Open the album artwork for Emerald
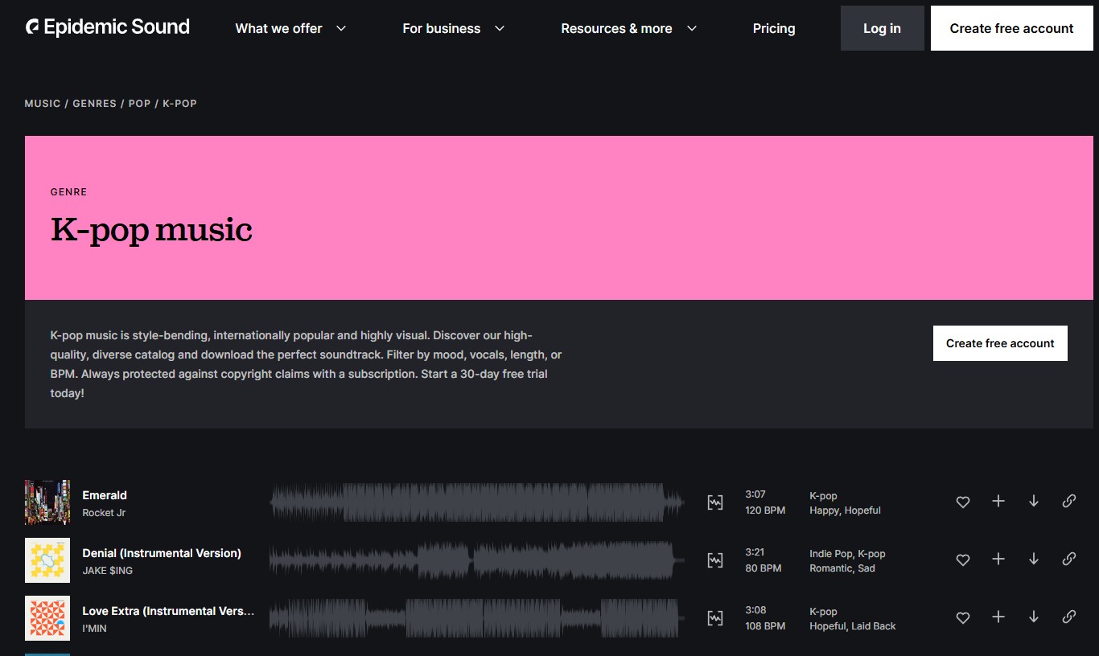This screenshot has width=1099, height=656. click(x=47, y=502)
